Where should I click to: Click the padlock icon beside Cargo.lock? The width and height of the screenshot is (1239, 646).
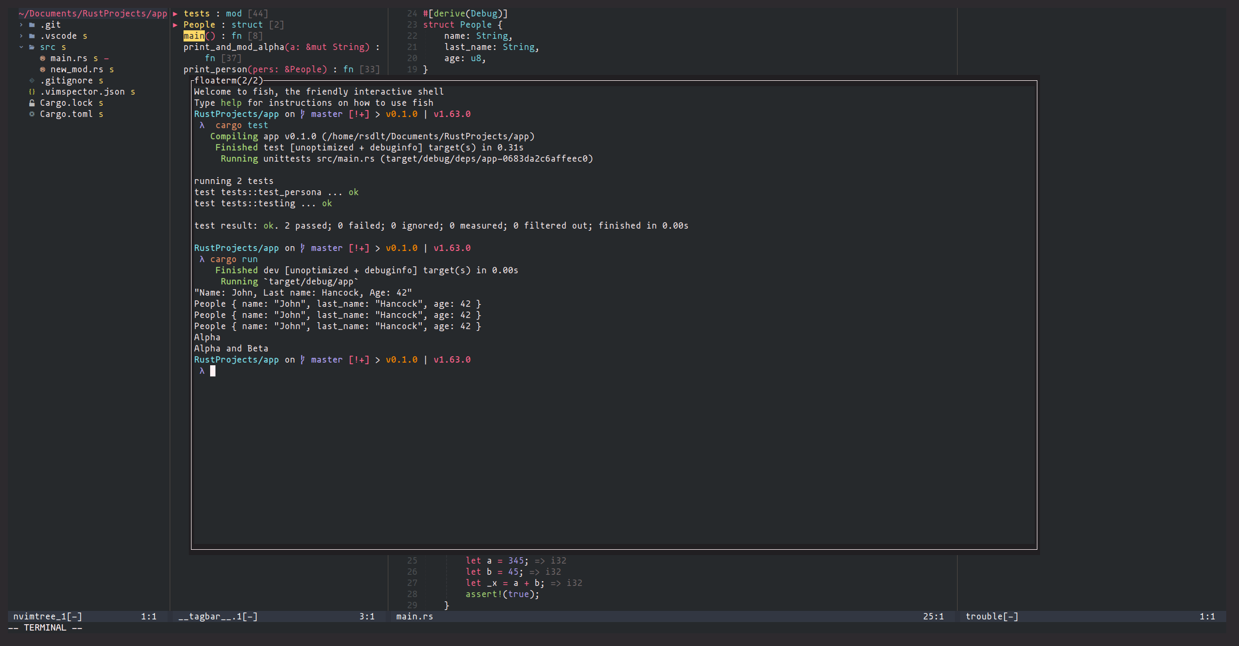coord(32,103)
